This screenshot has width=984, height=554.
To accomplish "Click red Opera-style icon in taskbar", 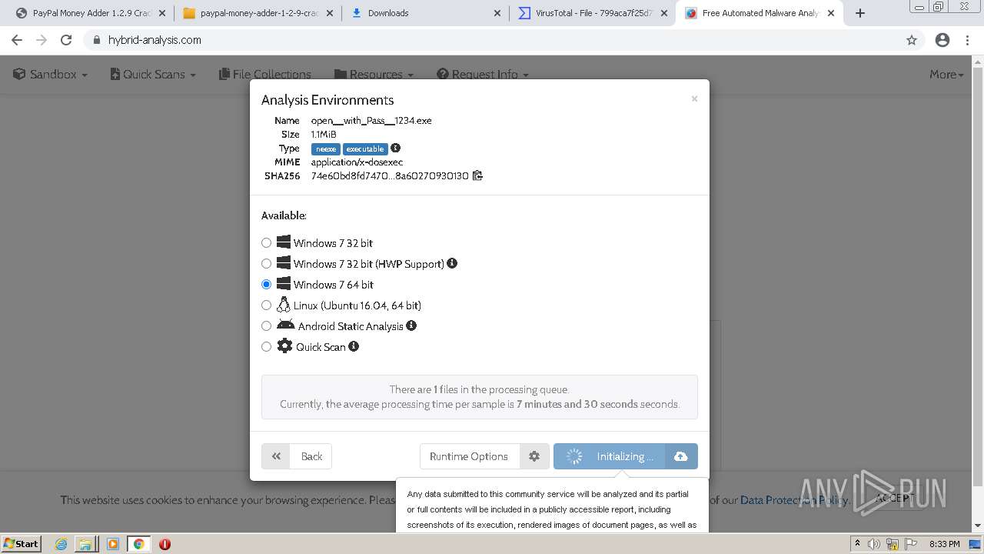I will [165, 544].
